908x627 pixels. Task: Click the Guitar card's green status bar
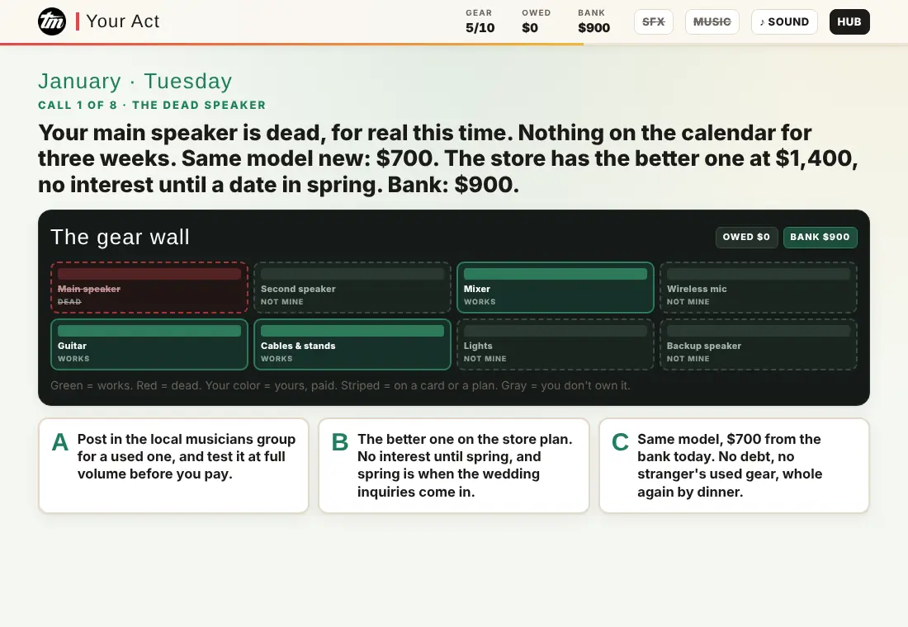[x=149, y=331]
